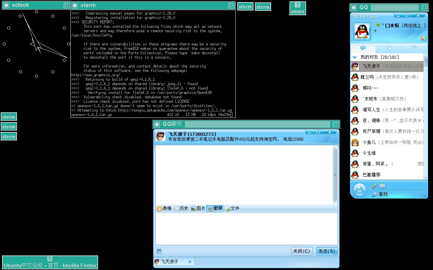Select friend '末班车 in the list
The image size is (433, 270).
tap(387, 99)
